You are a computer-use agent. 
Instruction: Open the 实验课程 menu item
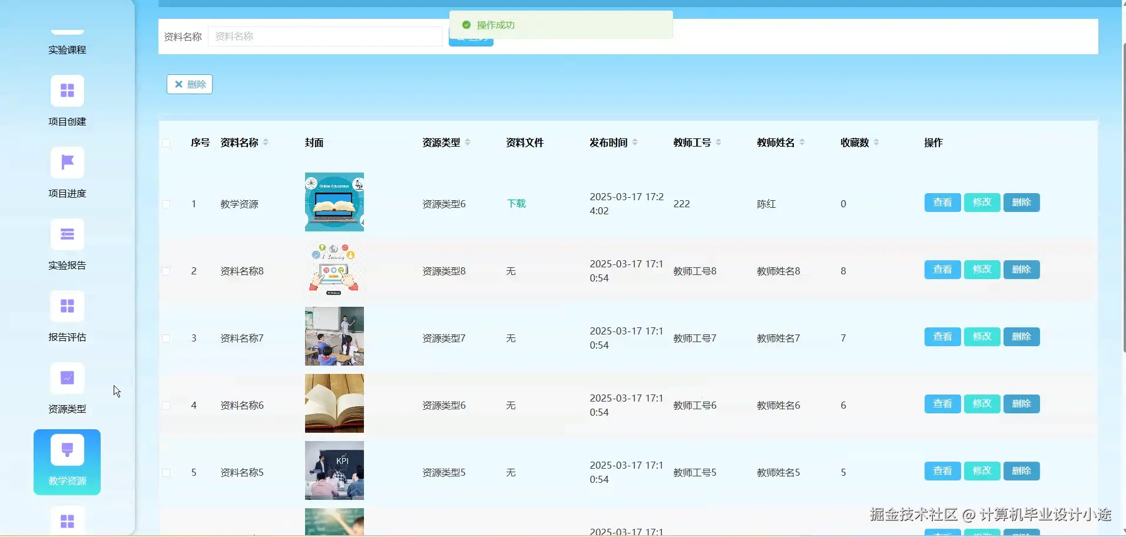pos(67,49)
